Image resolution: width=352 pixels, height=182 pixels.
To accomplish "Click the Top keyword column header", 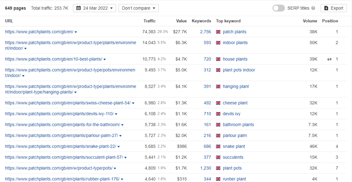I will pos(228,21).
